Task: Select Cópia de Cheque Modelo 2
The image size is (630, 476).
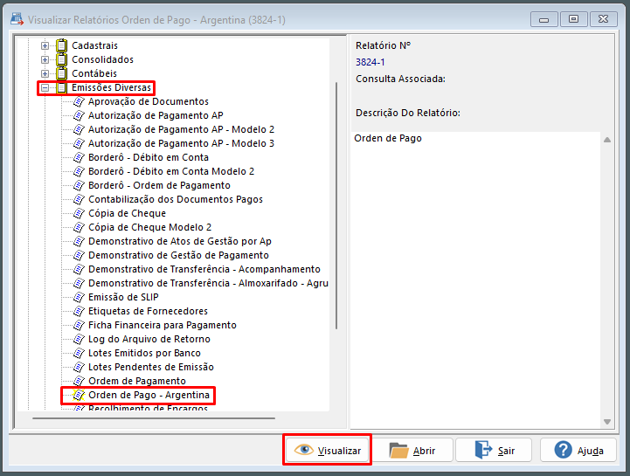Action: point(150,227)
